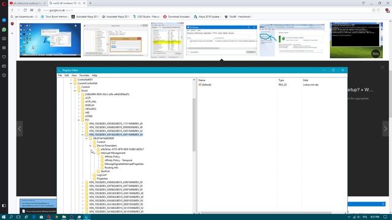Open Speed Dial grid in sidebar
The width and height of the screenshot is (392, 220).
click(x=4, y=48)
